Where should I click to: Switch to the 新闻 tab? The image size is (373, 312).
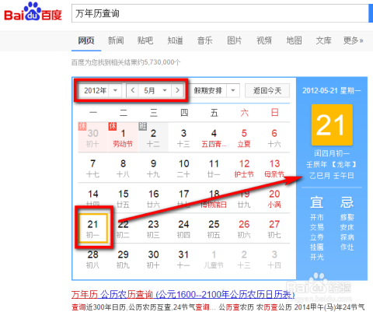[116, 40]
